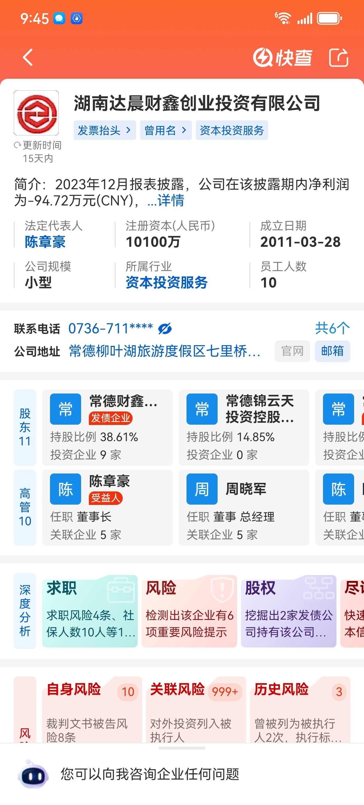
Task: Tap the back arrow icon
Action: (28, 57)
